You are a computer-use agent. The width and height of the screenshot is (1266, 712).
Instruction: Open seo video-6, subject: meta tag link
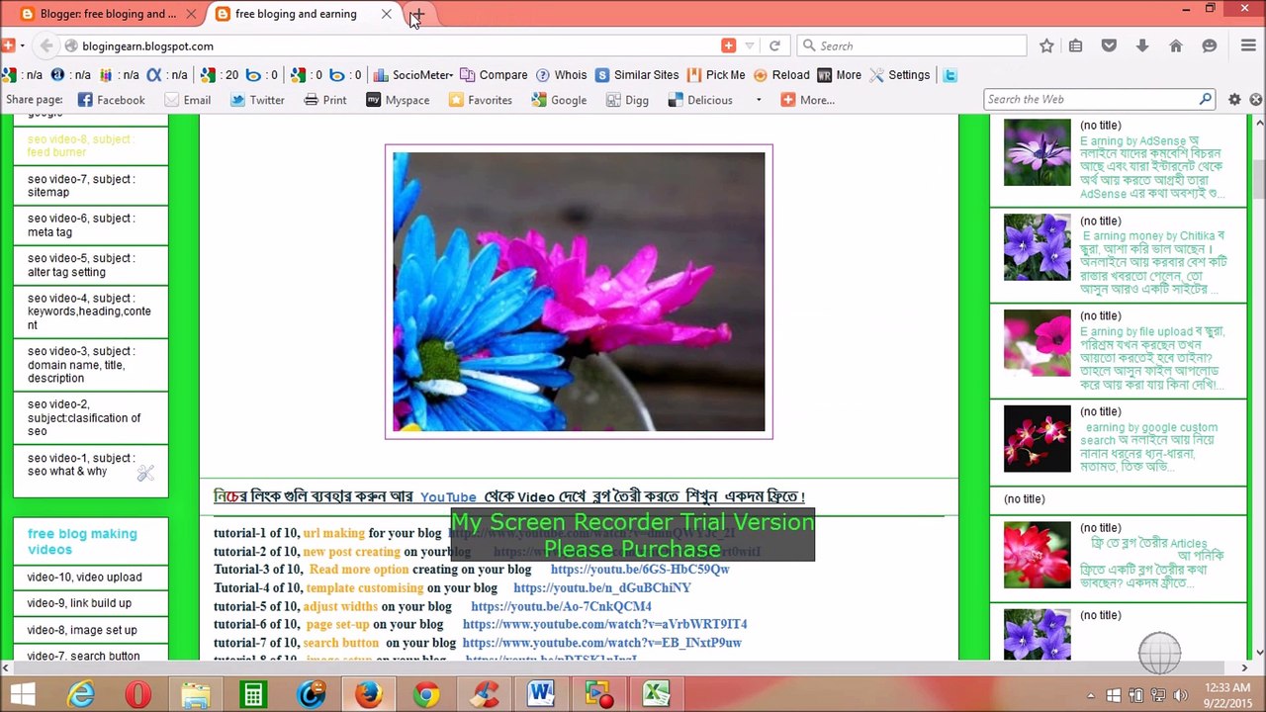[x=82, y=225]
